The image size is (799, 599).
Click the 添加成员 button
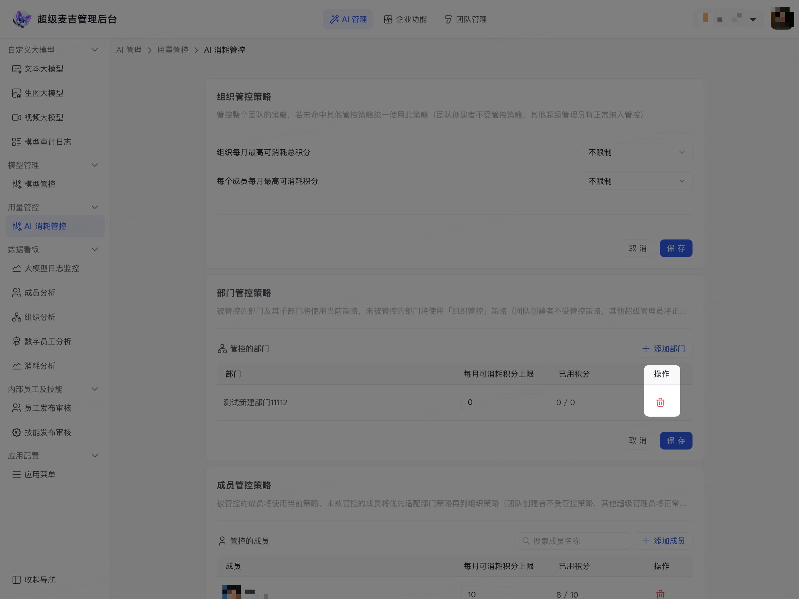coord(663,541)
